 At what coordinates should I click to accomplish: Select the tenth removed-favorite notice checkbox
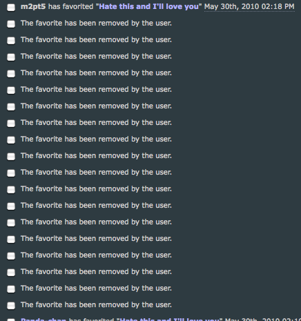coord(11,173)
